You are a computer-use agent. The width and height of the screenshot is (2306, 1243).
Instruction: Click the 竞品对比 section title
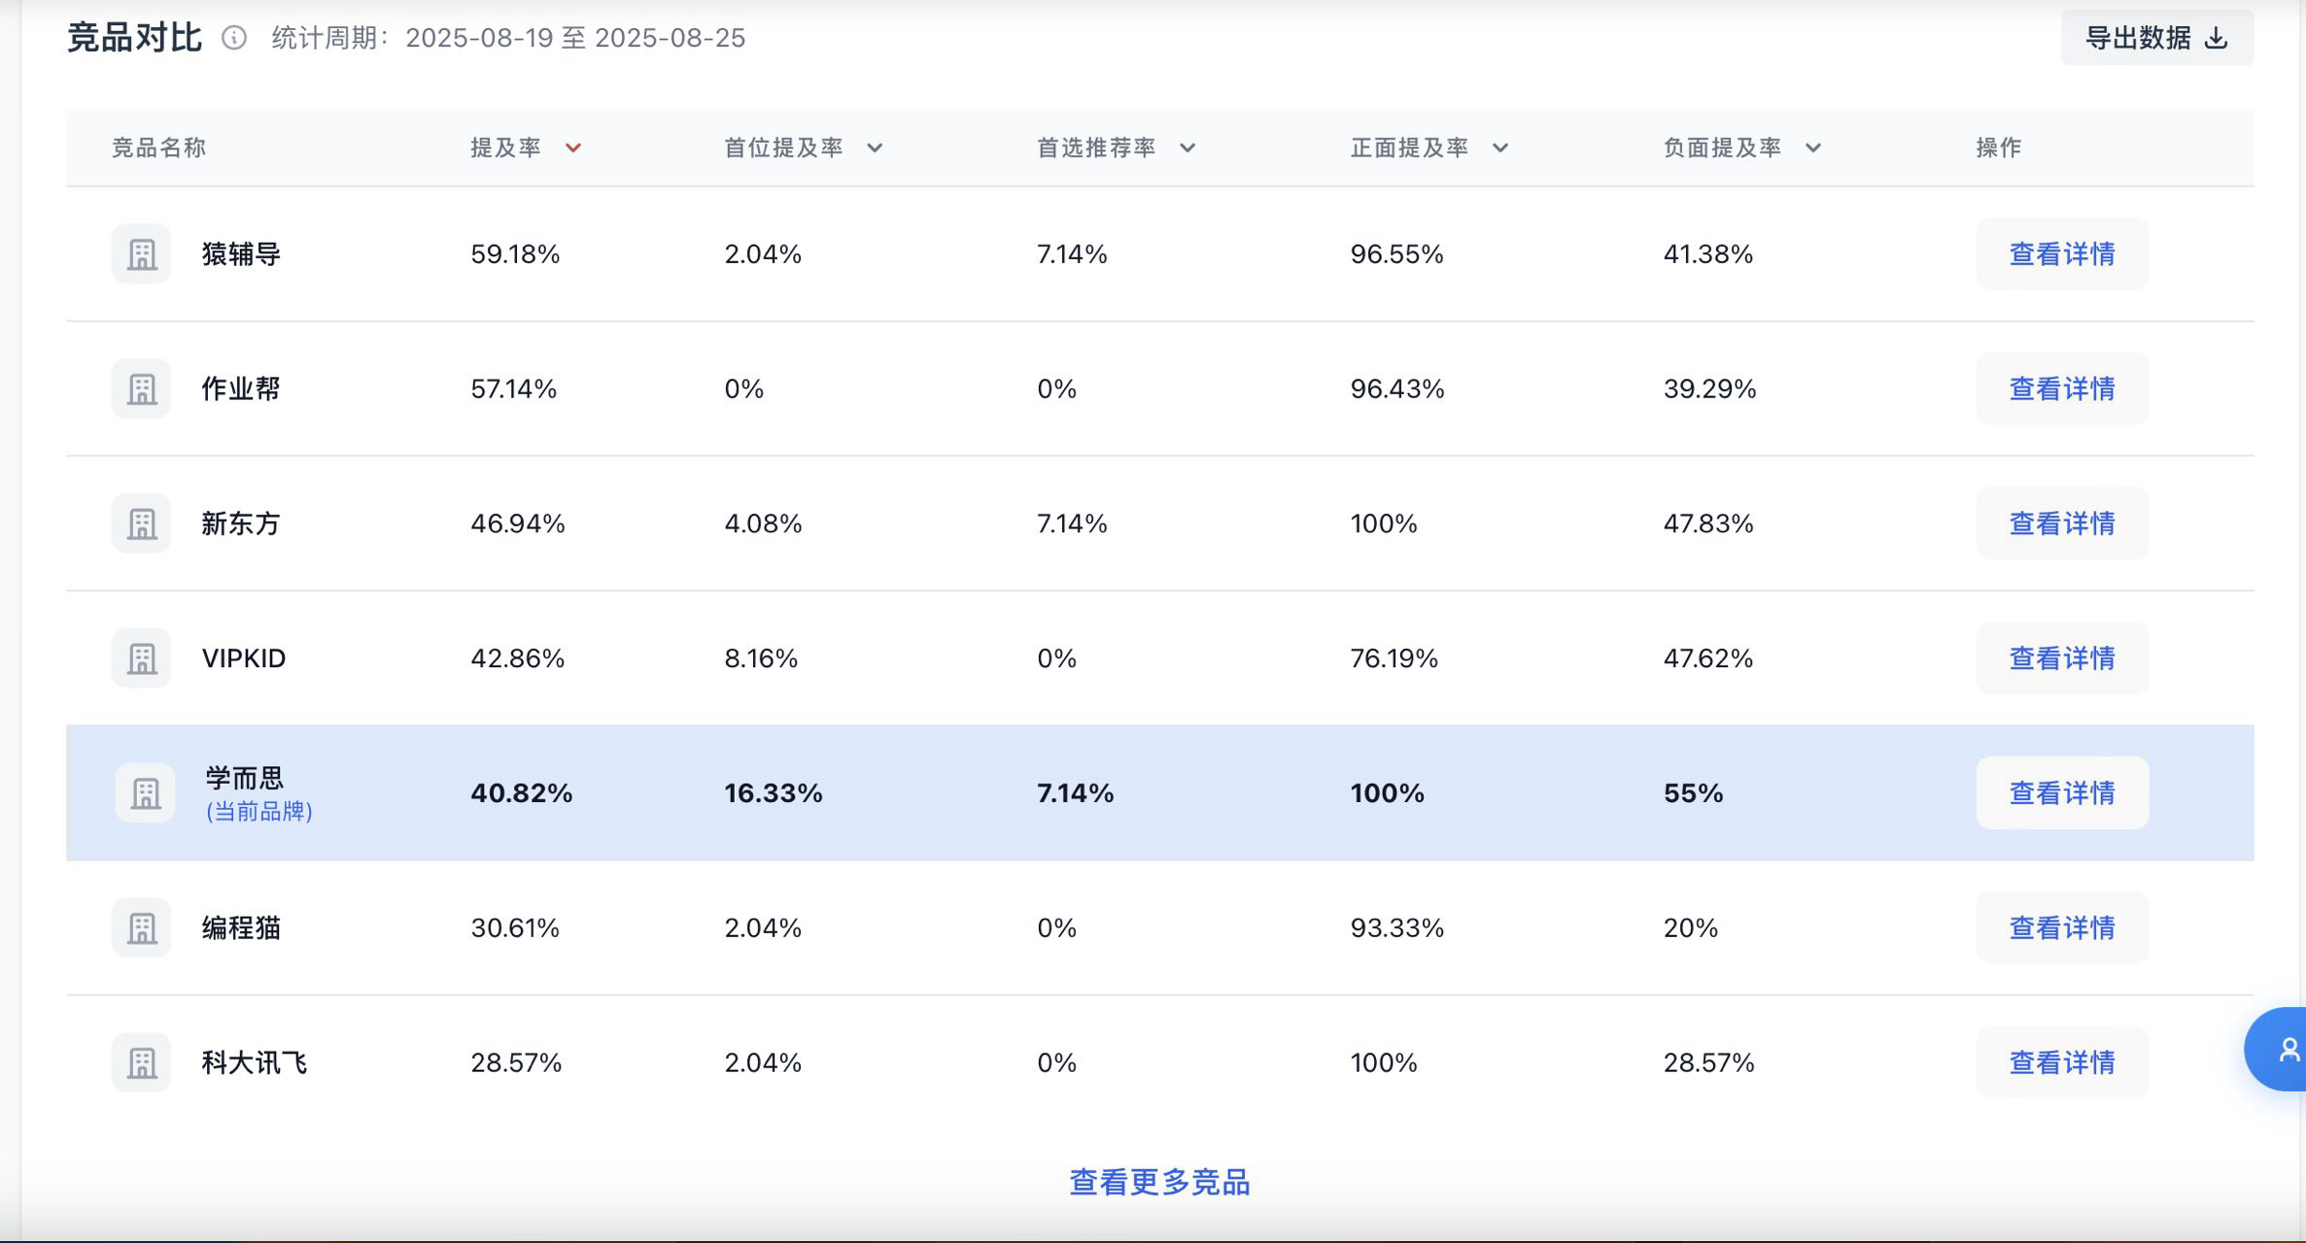135,38
